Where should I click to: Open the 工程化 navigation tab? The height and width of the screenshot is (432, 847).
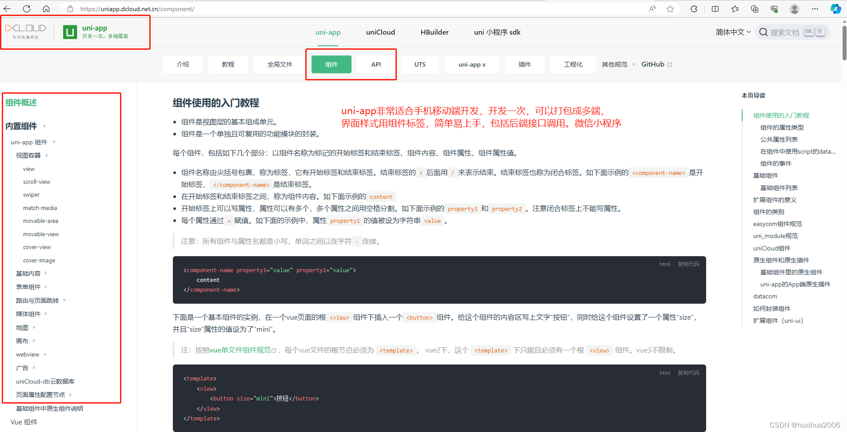coord(573,64)
